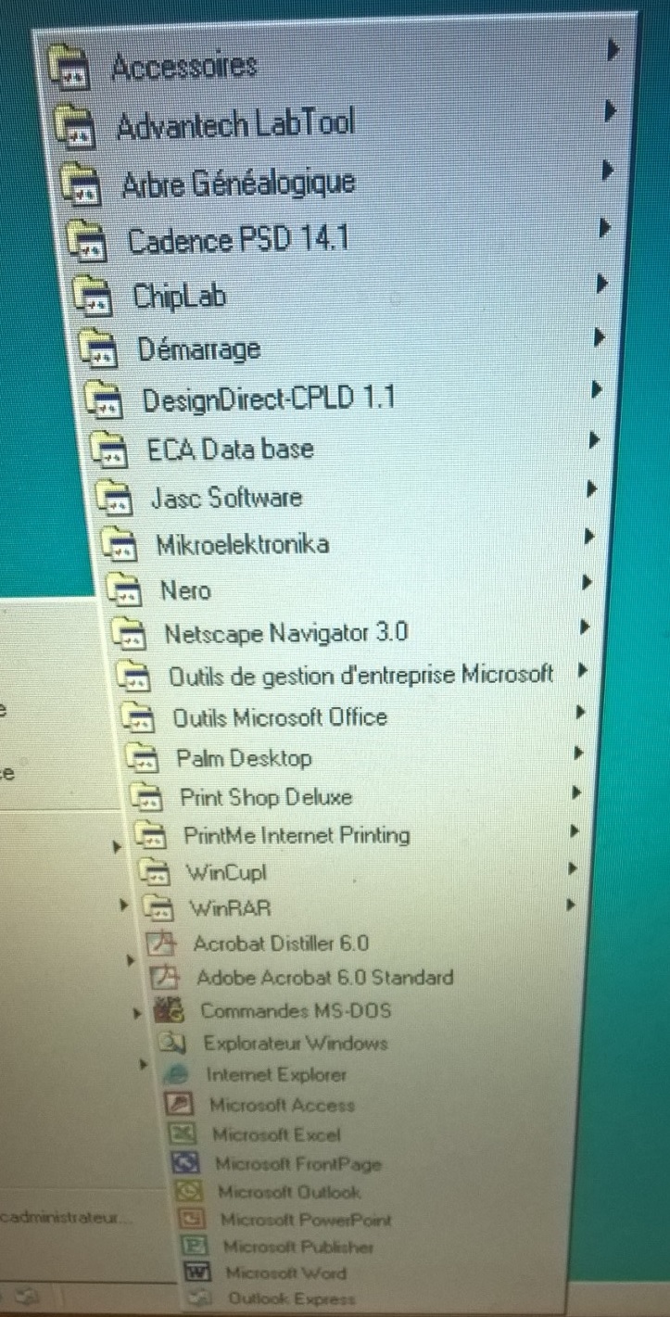Expand the Accessoires submenu arrow
The width and height of the screenshot is (670, 1317).
pyautogui.click(x=613, y=51)
